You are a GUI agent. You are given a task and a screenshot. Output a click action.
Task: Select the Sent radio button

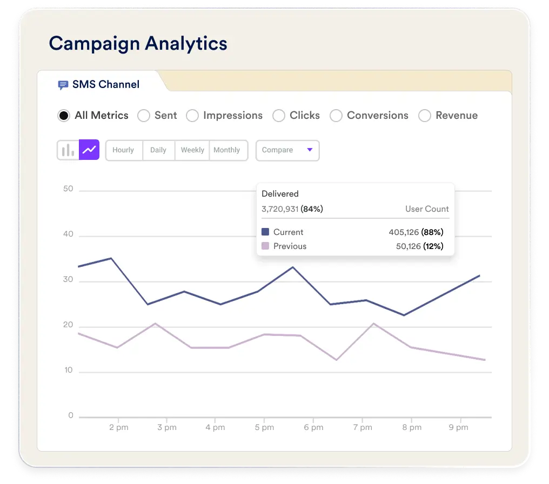(144, 116)
